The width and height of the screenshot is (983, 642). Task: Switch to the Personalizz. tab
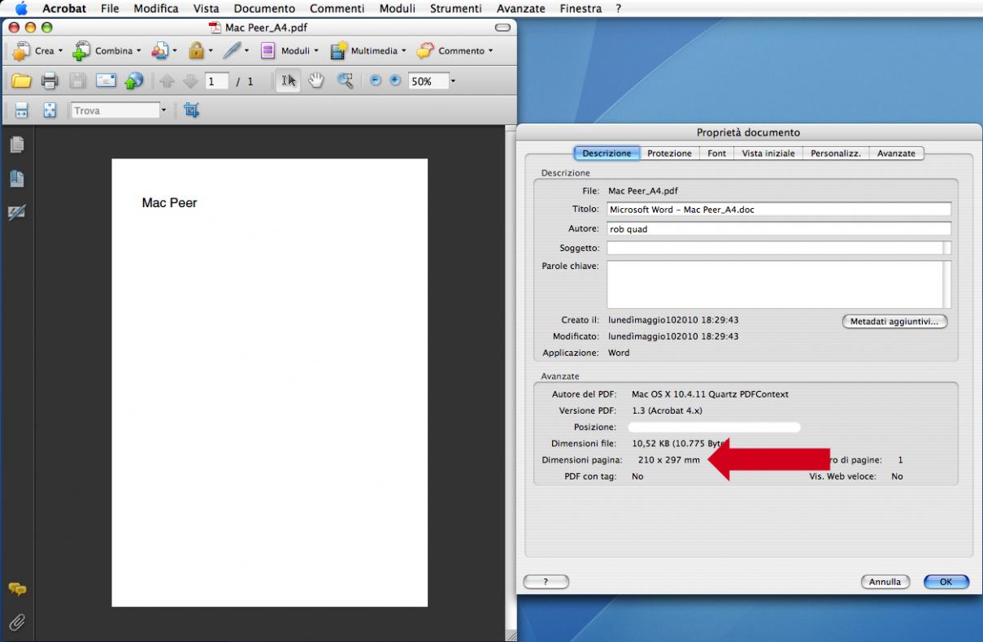coord(836,154)
